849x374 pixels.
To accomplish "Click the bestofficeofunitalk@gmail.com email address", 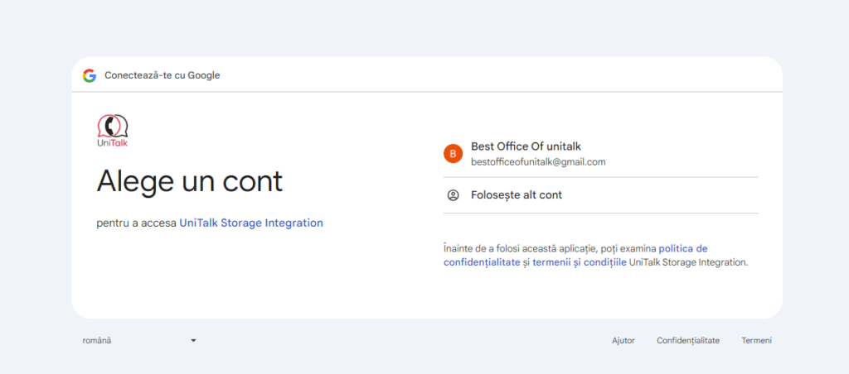I will coord(538,162).
